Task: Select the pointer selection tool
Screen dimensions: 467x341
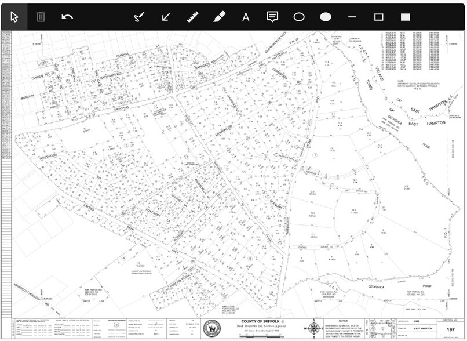Action: (x=14, y=16)
